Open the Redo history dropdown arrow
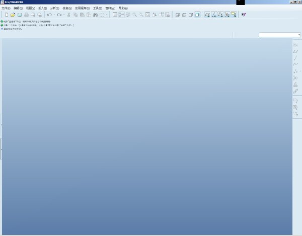This screenshot has height=236, width=302. [64, 15]
